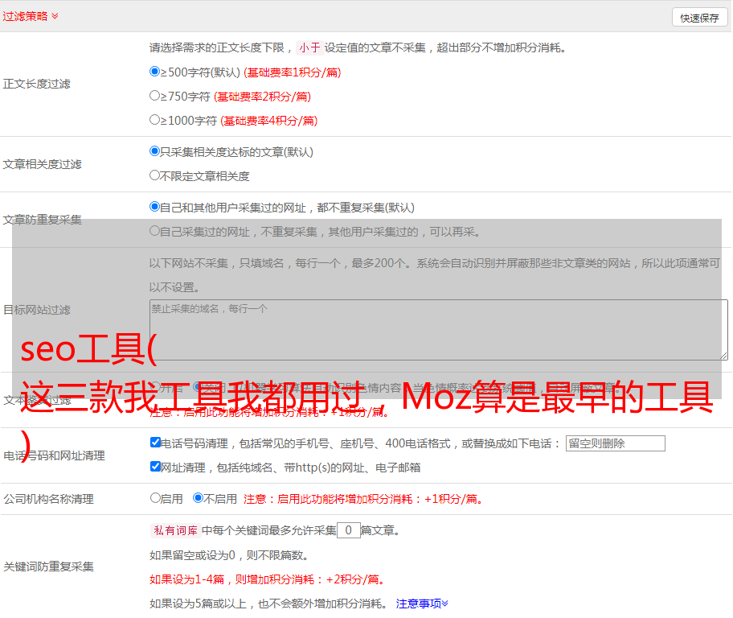Select 启用 for 公司机构名称清理
This screenshot has width=733, height=618.
click(x=155, y=497)
